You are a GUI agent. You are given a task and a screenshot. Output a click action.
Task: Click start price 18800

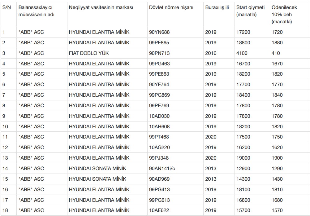[243, 42]
